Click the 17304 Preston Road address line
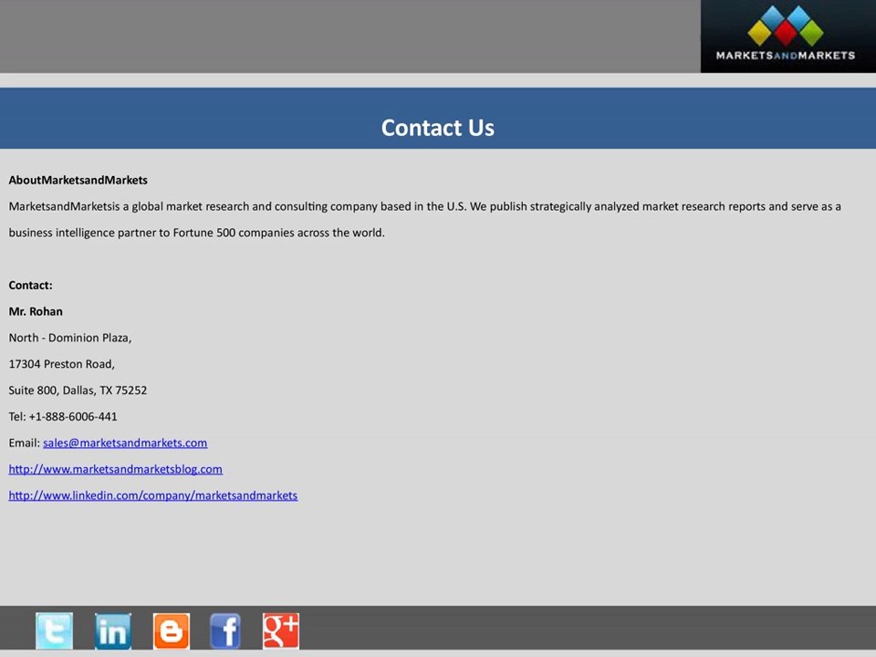The image size is (876, 657). tap(61, 364)
